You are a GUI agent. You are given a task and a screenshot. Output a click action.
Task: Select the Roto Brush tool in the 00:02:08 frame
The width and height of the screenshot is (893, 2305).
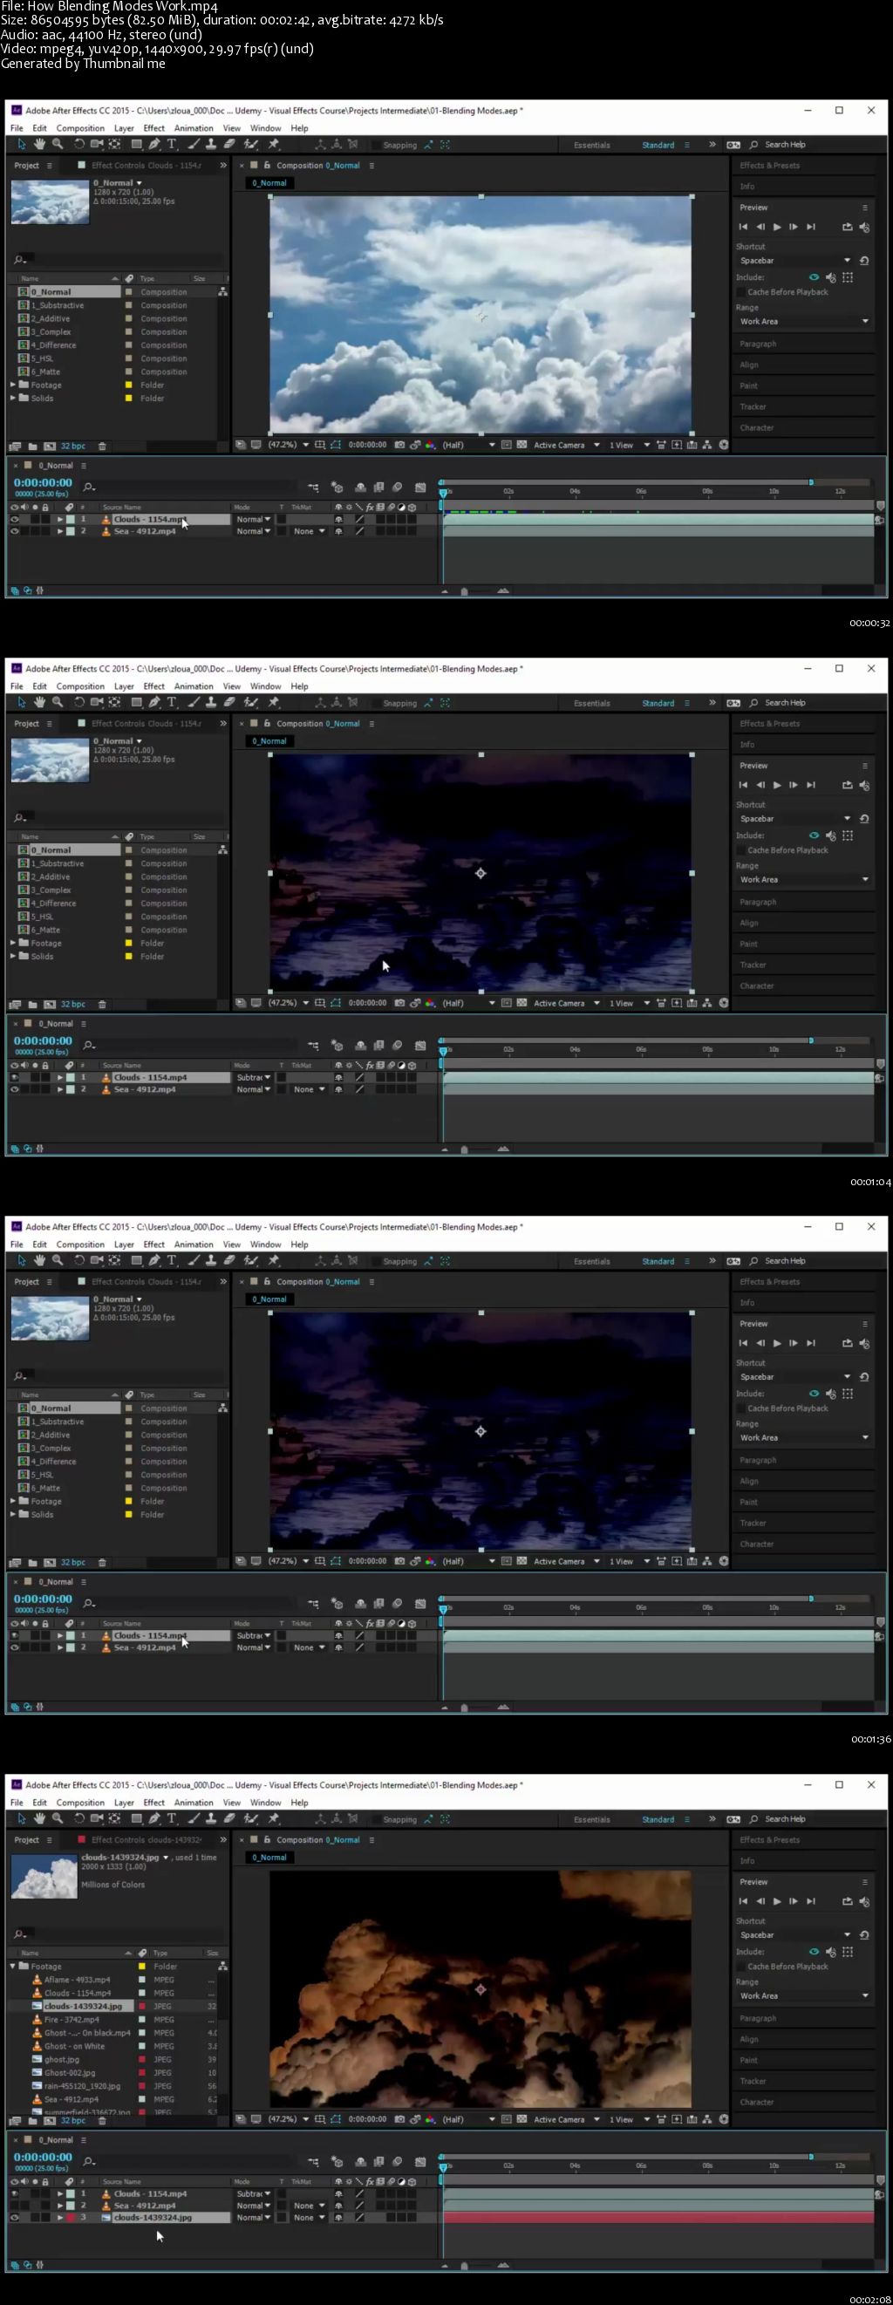251,1819
